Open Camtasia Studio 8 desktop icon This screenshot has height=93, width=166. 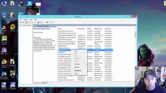pyautogui.click(x=4, y=40)
